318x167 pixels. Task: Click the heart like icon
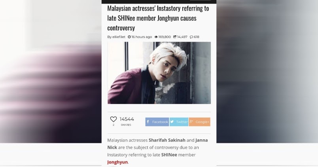pyautogui.click(x=114, y=119)
